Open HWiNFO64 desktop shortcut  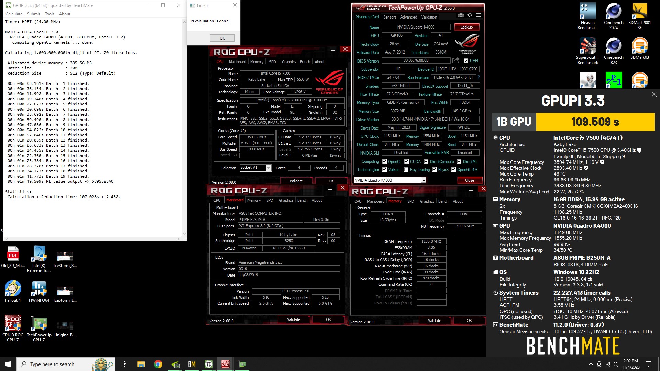pos(39,291)
